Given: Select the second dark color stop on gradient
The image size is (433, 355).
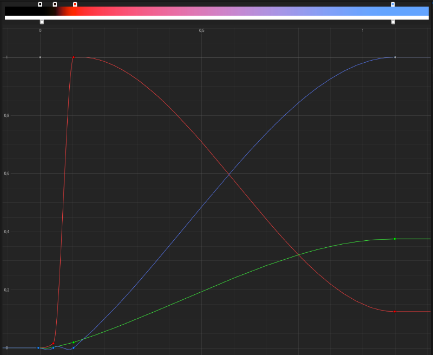Looking at the screenshot, I should point(55,4).
